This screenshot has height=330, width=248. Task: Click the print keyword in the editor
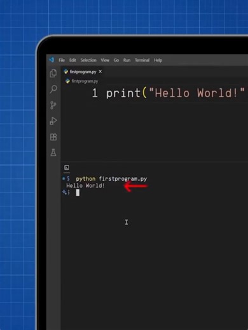(x=123, y=93)
